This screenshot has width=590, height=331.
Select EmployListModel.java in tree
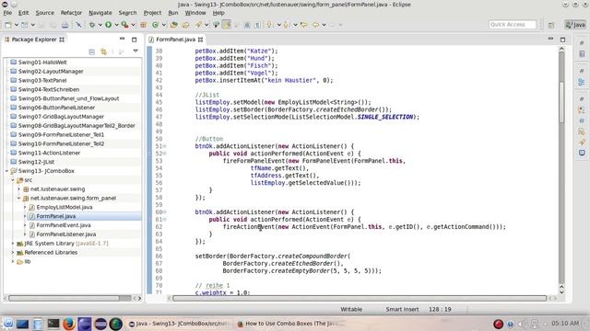[x=64, y=207]
